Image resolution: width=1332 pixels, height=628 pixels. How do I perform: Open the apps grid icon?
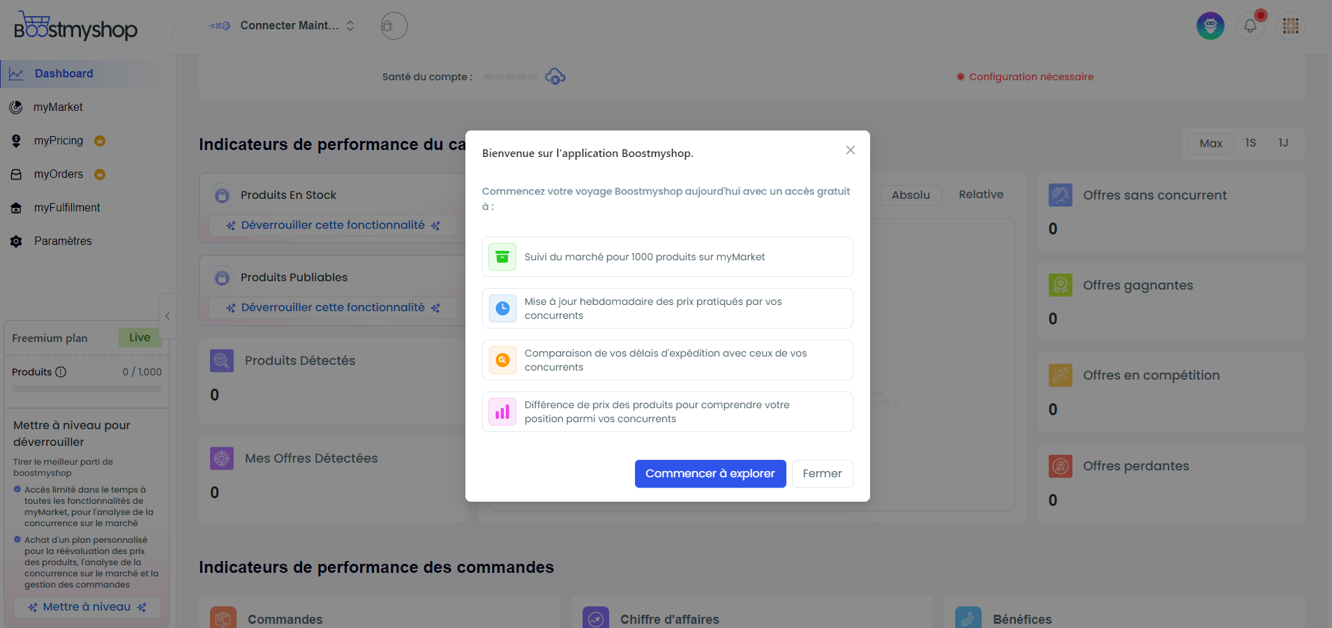[1291, 26]
